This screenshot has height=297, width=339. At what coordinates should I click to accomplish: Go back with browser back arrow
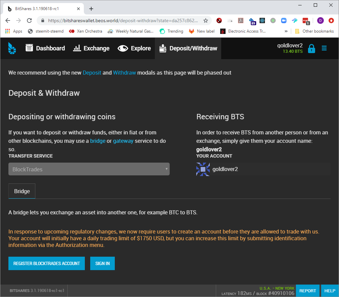point(8,20)
